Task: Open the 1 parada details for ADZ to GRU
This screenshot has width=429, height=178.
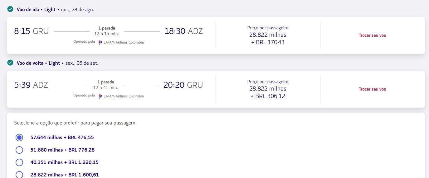Action: click(x=105, y=82)
